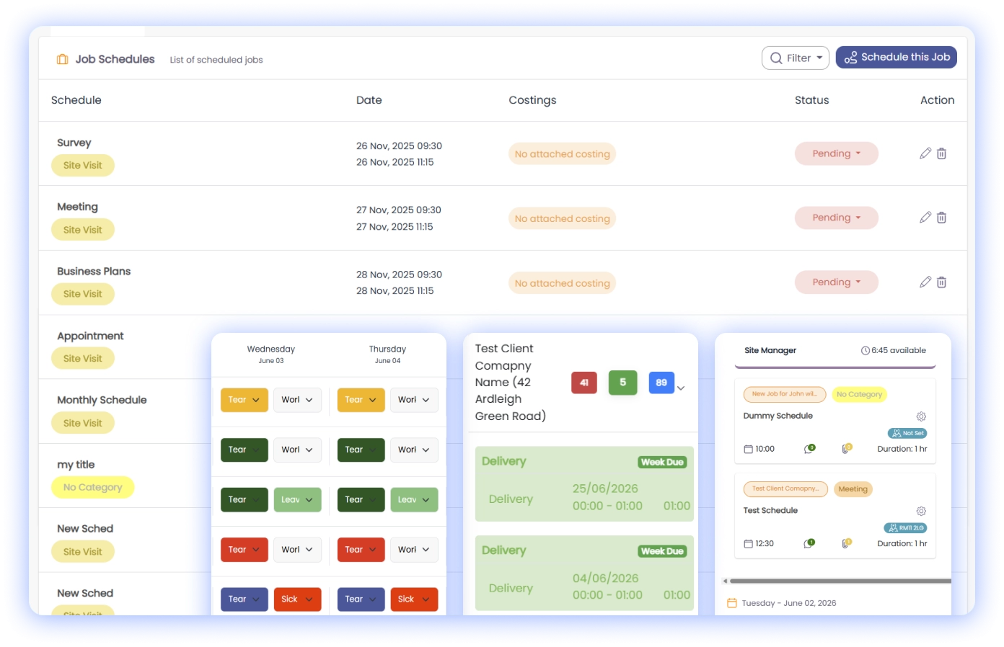This screenshot has height=647, width=1004.
Task: Select the Site Manager tab heading
Action: pos(770,351)
